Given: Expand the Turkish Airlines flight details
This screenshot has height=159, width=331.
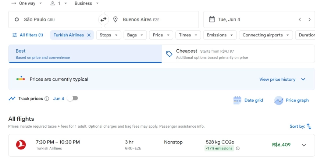Looking at the screenshot, I should (304, 145).
